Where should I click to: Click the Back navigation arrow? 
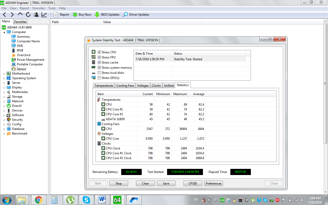click(4, 15)
